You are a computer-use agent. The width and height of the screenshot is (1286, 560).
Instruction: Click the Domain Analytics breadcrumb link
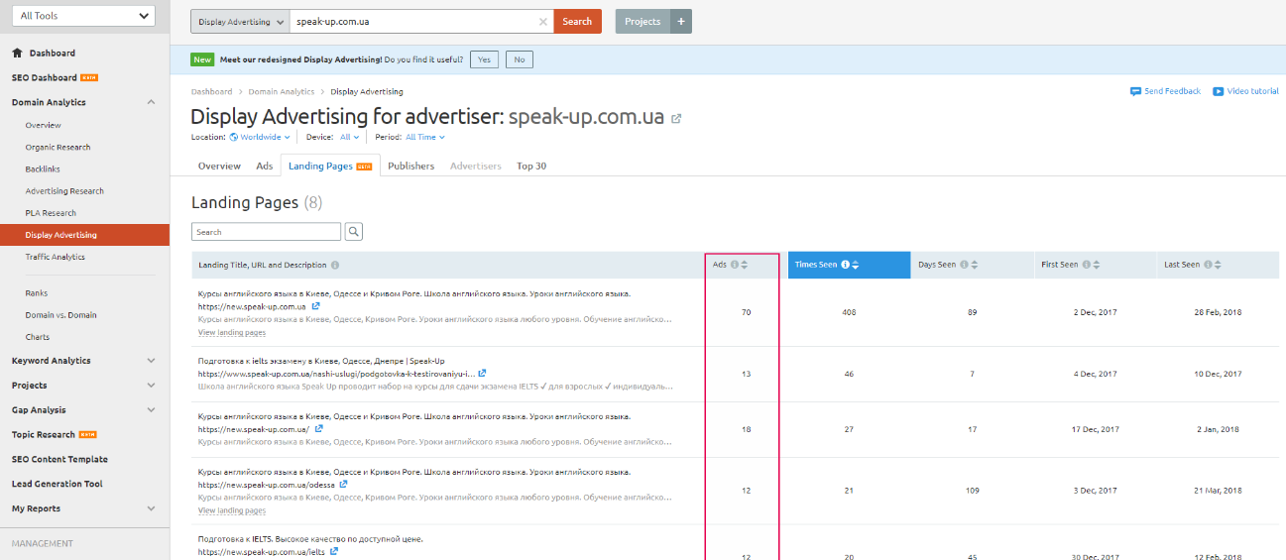click(x=282, y=91)
